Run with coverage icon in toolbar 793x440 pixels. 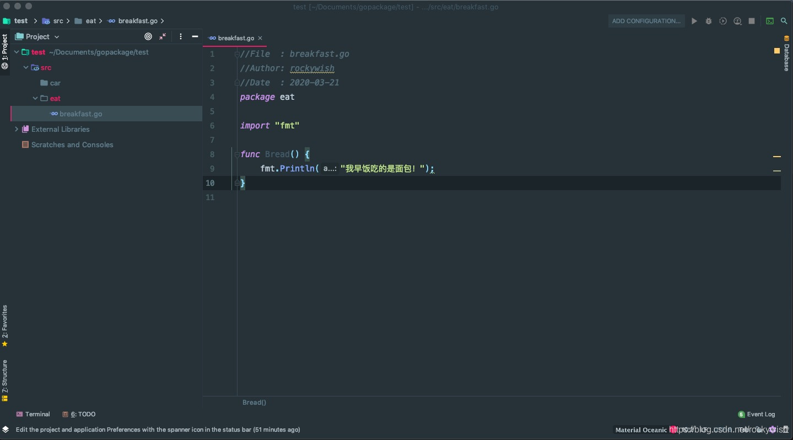(723, 21)
